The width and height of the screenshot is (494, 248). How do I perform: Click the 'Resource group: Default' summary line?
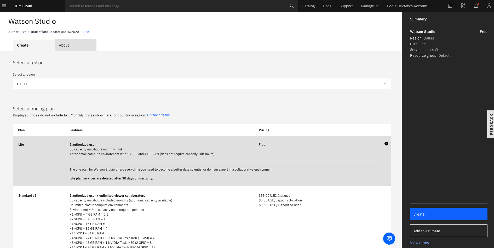click(430, 55)
